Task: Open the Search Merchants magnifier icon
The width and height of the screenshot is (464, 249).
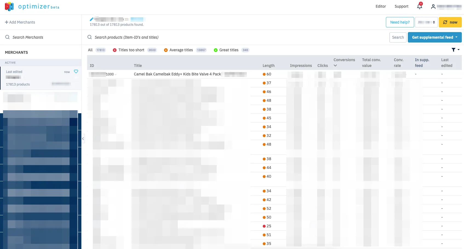Action: tap(7, 37)
